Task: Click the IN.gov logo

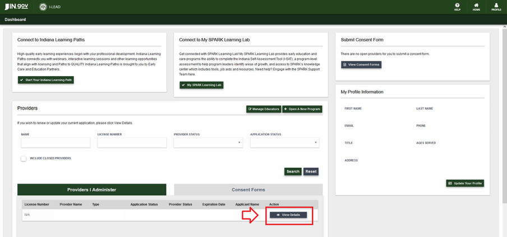Action: pos(16,7)
